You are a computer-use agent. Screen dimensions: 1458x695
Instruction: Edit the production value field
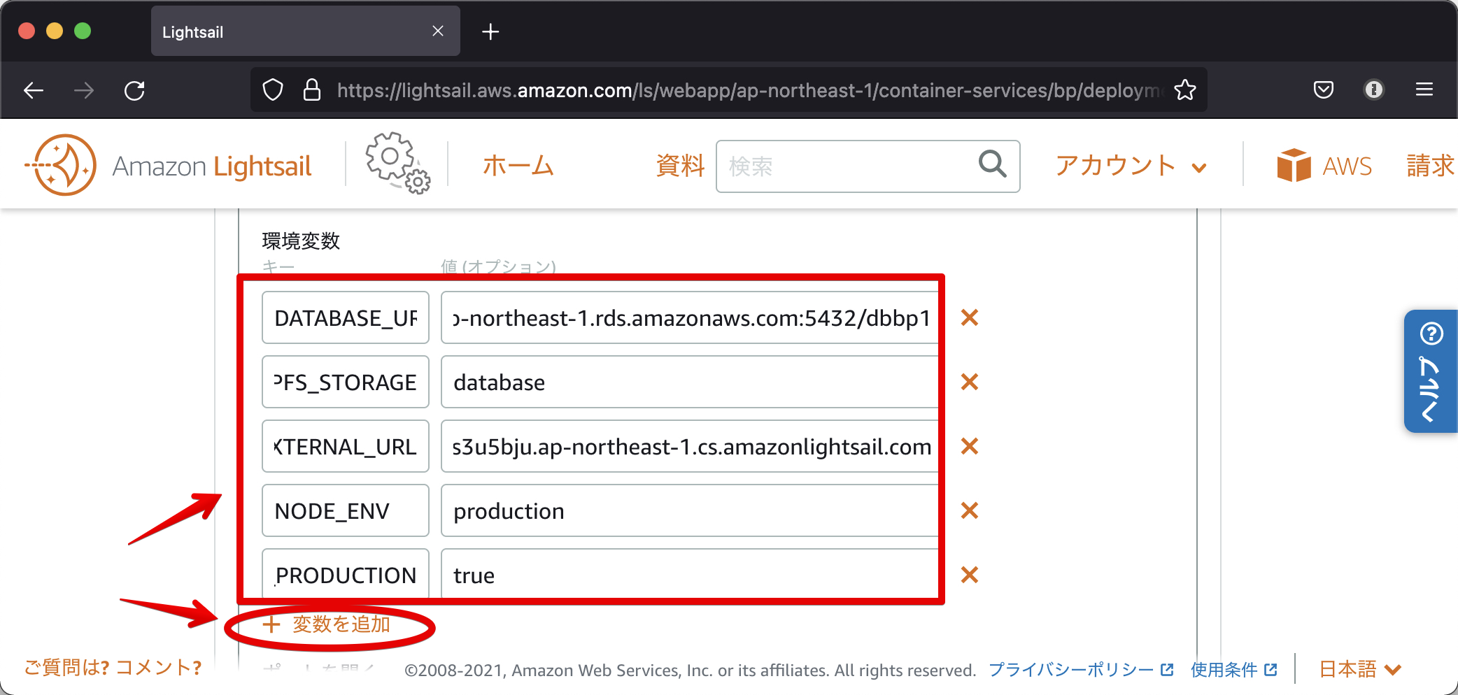click(x=691, y=510)
